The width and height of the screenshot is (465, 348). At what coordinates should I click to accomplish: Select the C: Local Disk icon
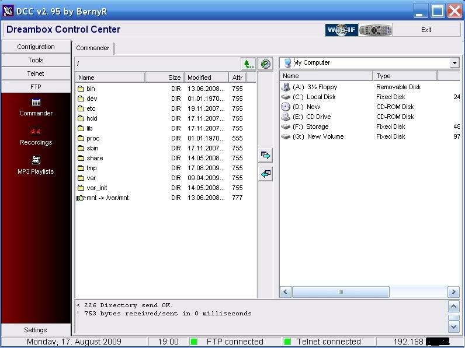tap(286, 97)
